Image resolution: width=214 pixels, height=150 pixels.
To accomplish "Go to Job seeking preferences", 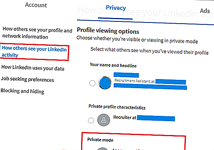I will coord(27,79).
